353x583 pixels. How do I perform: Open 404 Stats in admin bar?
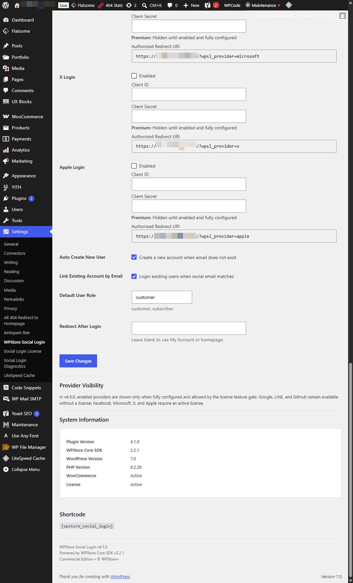(110, 5)
